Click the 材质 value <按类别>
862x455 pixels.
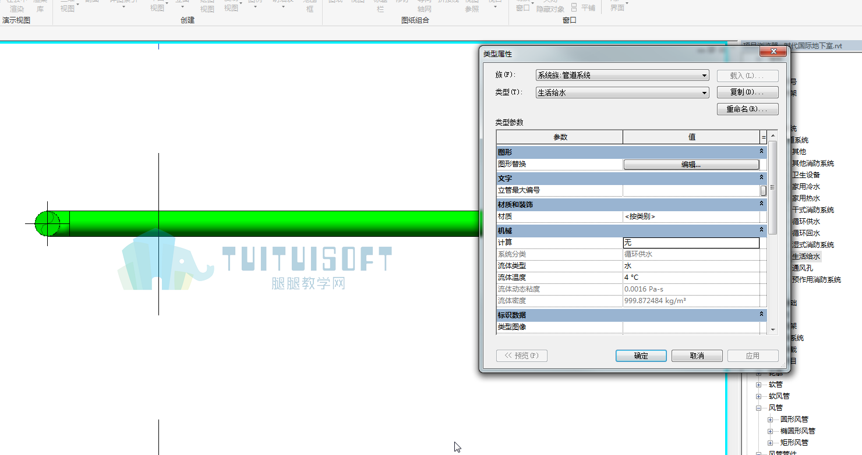coord(691,216)
